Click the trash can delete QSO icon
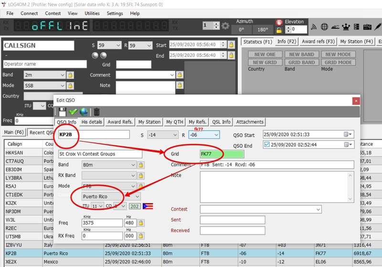The width and height of the screenshot is (382, 267). coord(97,112)
